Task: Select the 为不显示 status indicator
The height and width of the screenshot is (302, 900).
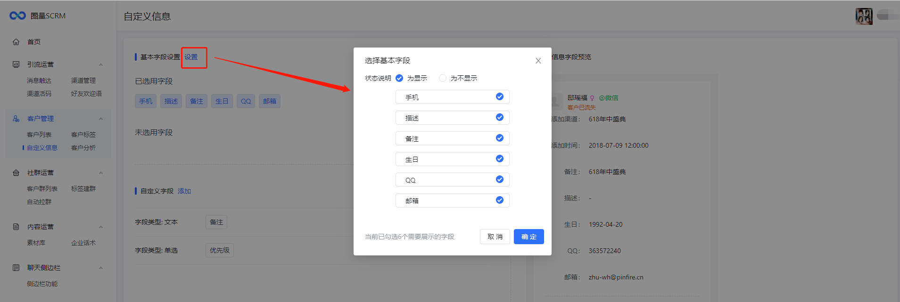Action: [442, 78]
